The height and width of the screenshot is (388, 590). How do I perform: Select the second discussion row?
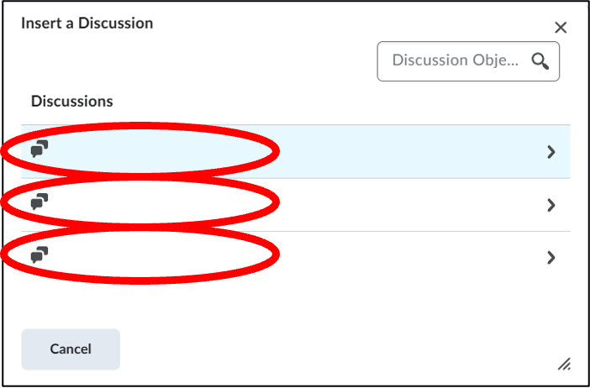pyautogui.click(x=296, y=205)
